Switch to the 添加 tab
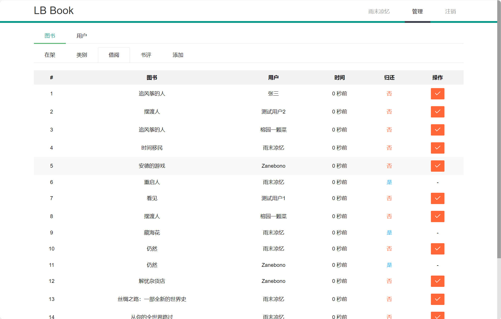 178,55
